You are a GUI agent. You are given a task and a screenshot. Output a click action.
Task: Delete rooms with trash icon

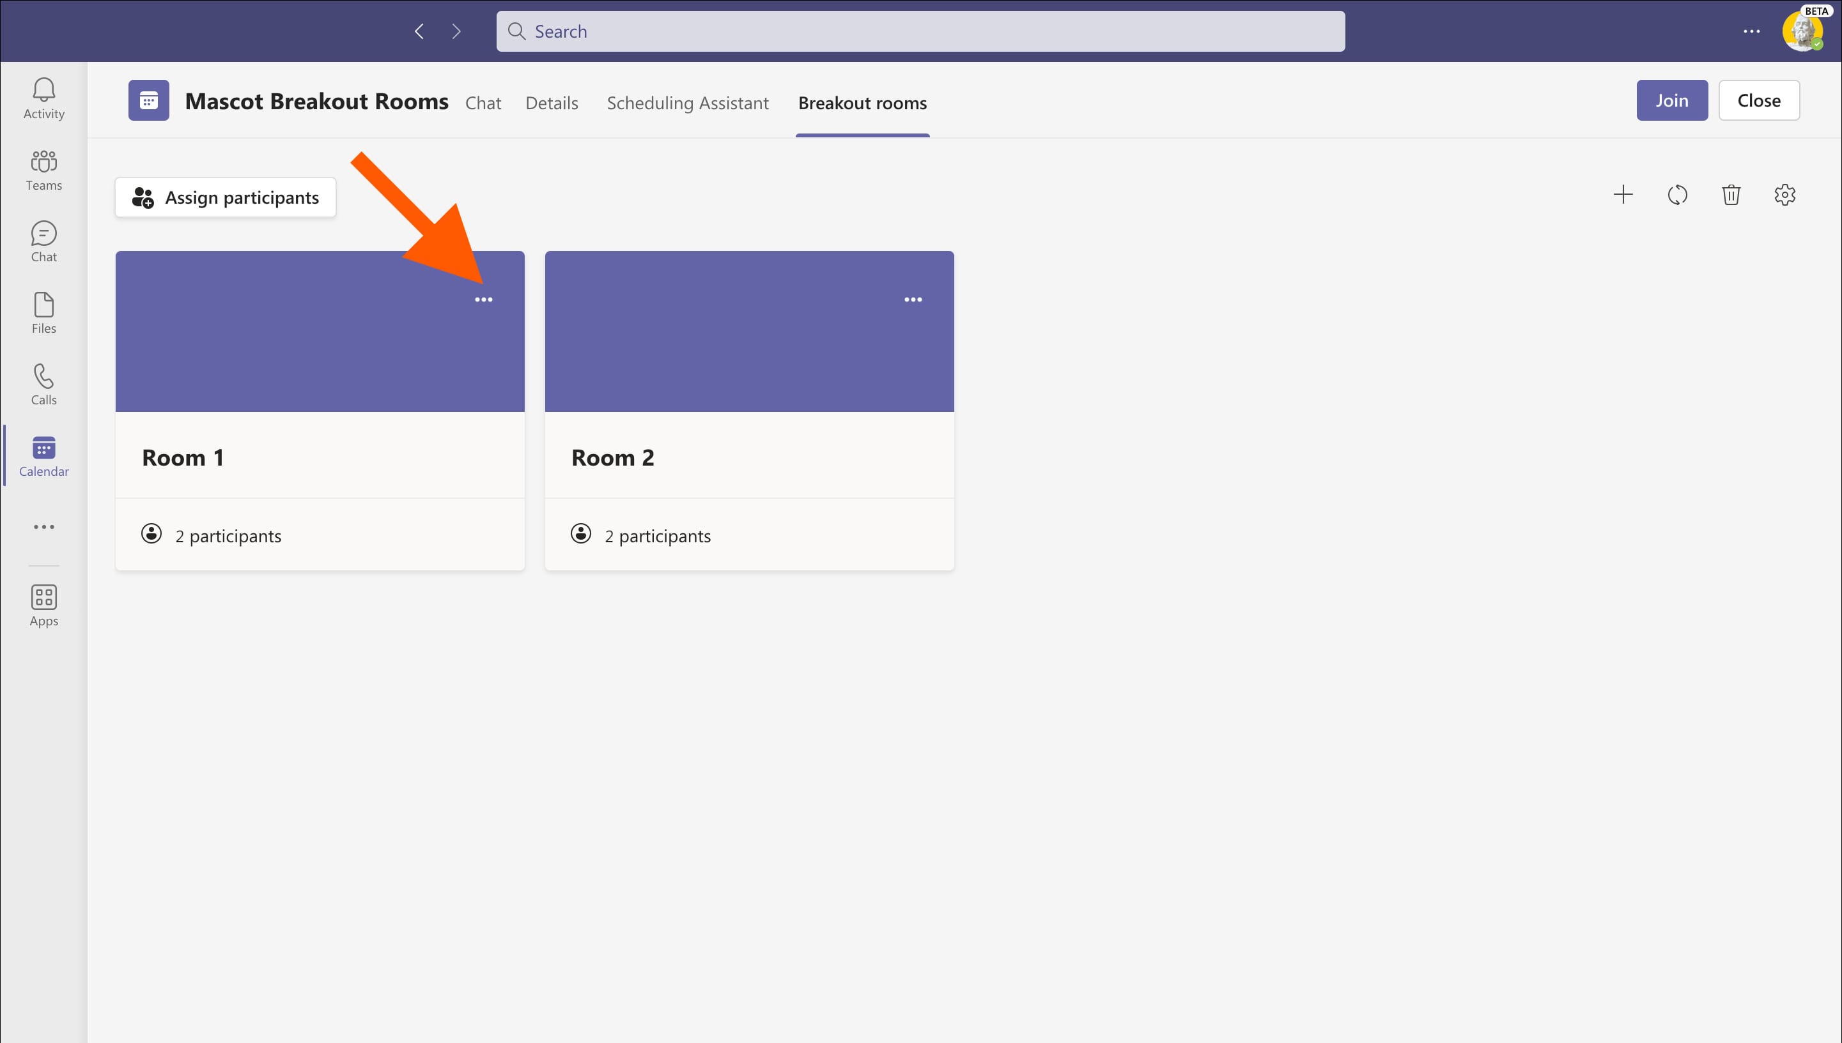(x=1731, y=195)
